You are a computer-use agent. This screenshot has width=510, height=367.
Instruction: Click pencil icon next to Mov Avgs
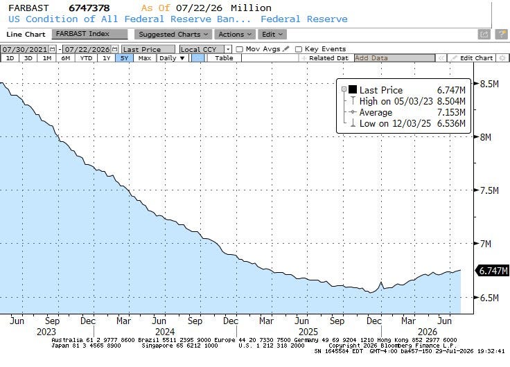286,48
